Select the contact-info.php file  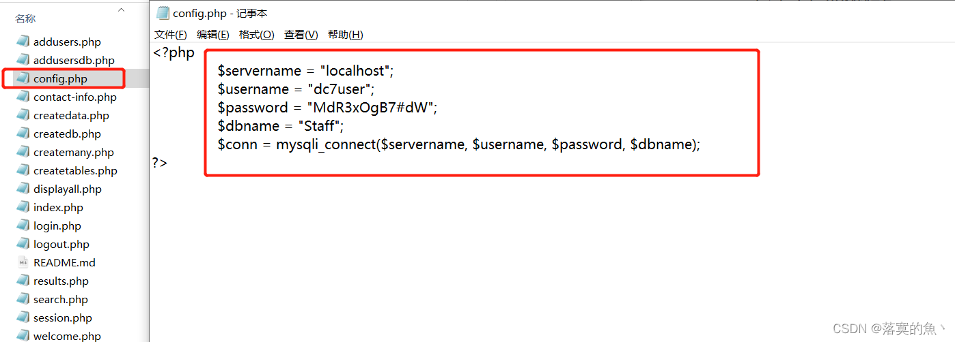[x=74, y=97]
